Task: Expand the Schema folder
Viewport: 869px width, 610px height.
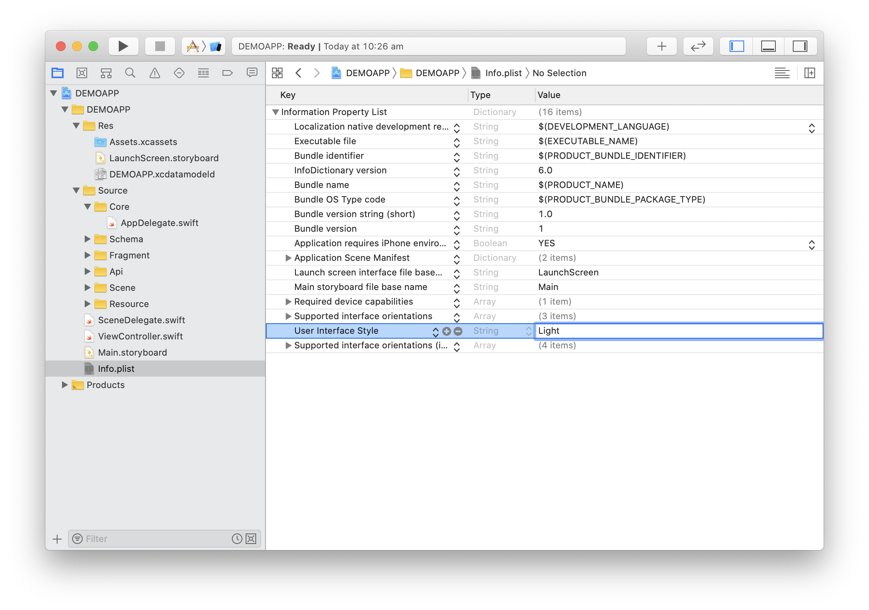Action: click(x=87, y=239)
